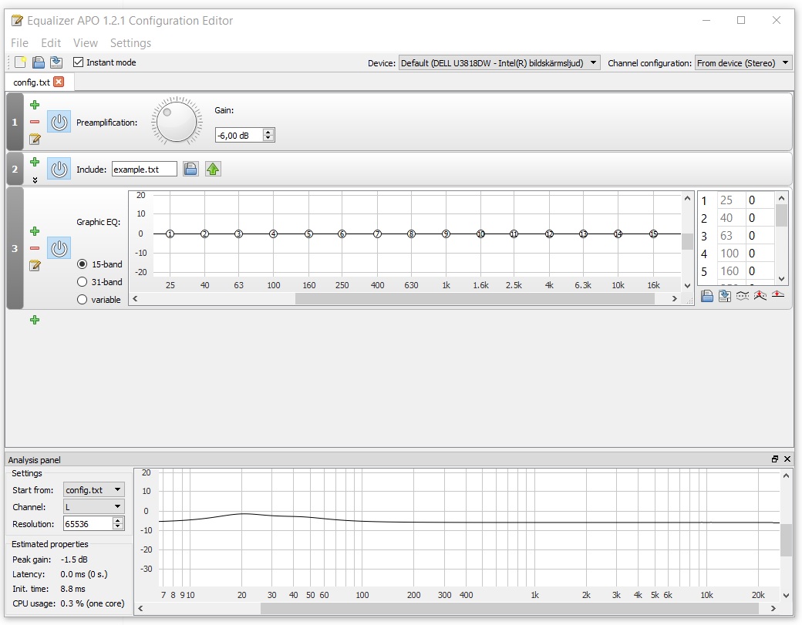Select the config.txt tab
This screenshot has width=802, height=625.
(32, 82)
